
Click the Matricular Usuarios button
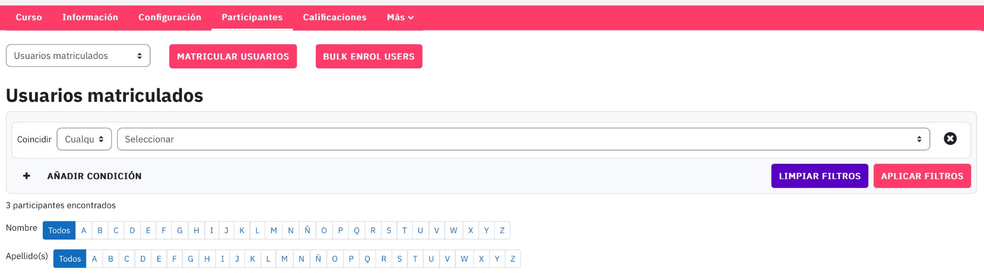pyautogui.click(x=233, y=57)
